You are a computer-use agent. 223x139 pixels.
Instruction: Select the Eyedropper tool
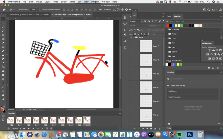(x=3, y=43)
